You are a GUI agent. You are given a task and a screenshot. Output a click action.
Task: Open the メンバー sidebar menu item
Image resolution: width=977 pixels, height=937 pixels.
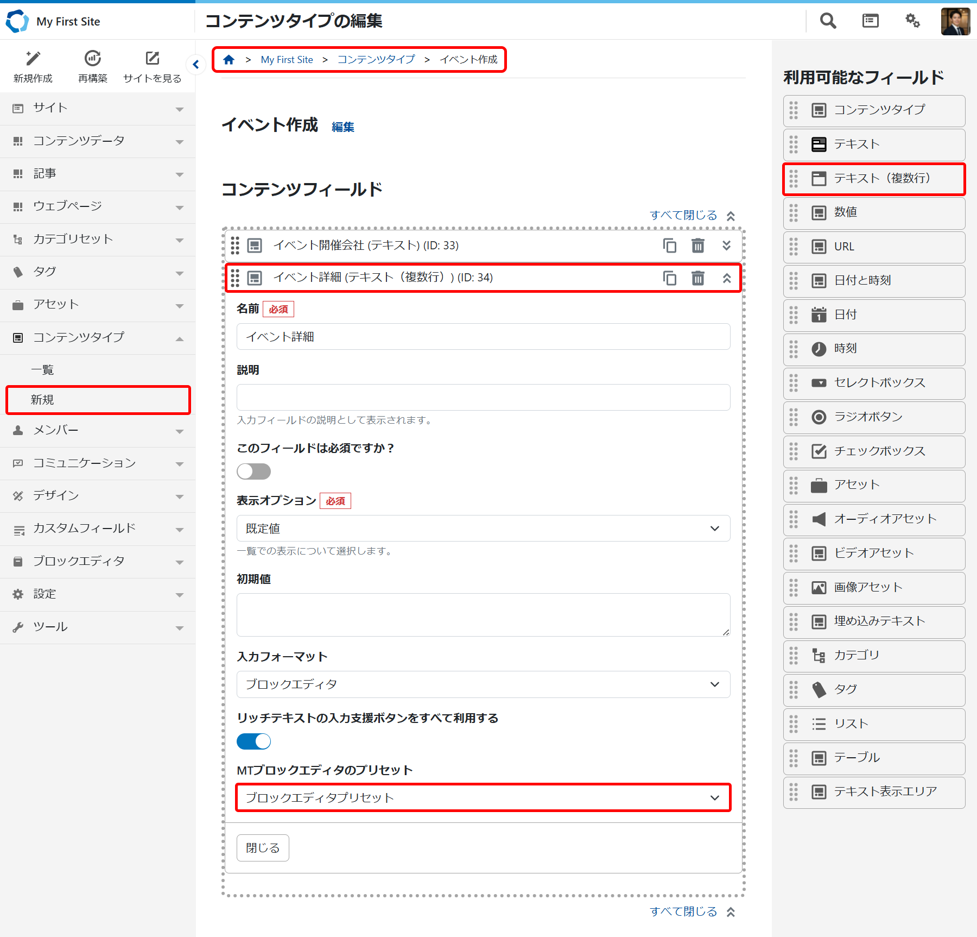(x=98, y=430)
